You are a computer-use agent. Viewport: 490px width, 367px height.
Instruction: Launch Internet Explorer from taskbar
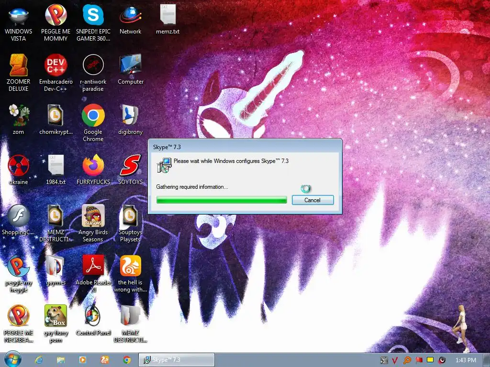[39, 360]
